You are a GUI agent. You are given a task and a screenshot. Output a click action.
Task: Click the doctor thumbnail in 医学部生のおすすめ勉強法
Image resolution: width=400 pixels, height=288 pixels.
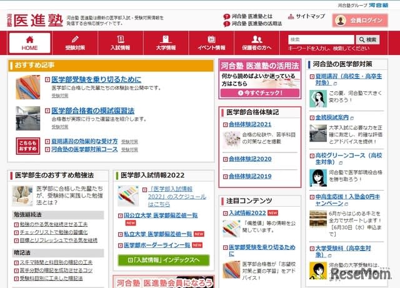click(22, 196)
